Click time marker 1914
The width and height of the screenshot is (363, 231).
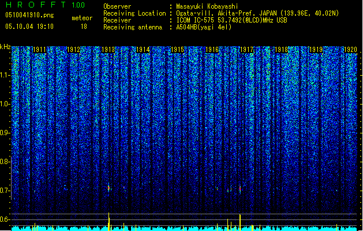pyautogui.click(x=143, y=50)
